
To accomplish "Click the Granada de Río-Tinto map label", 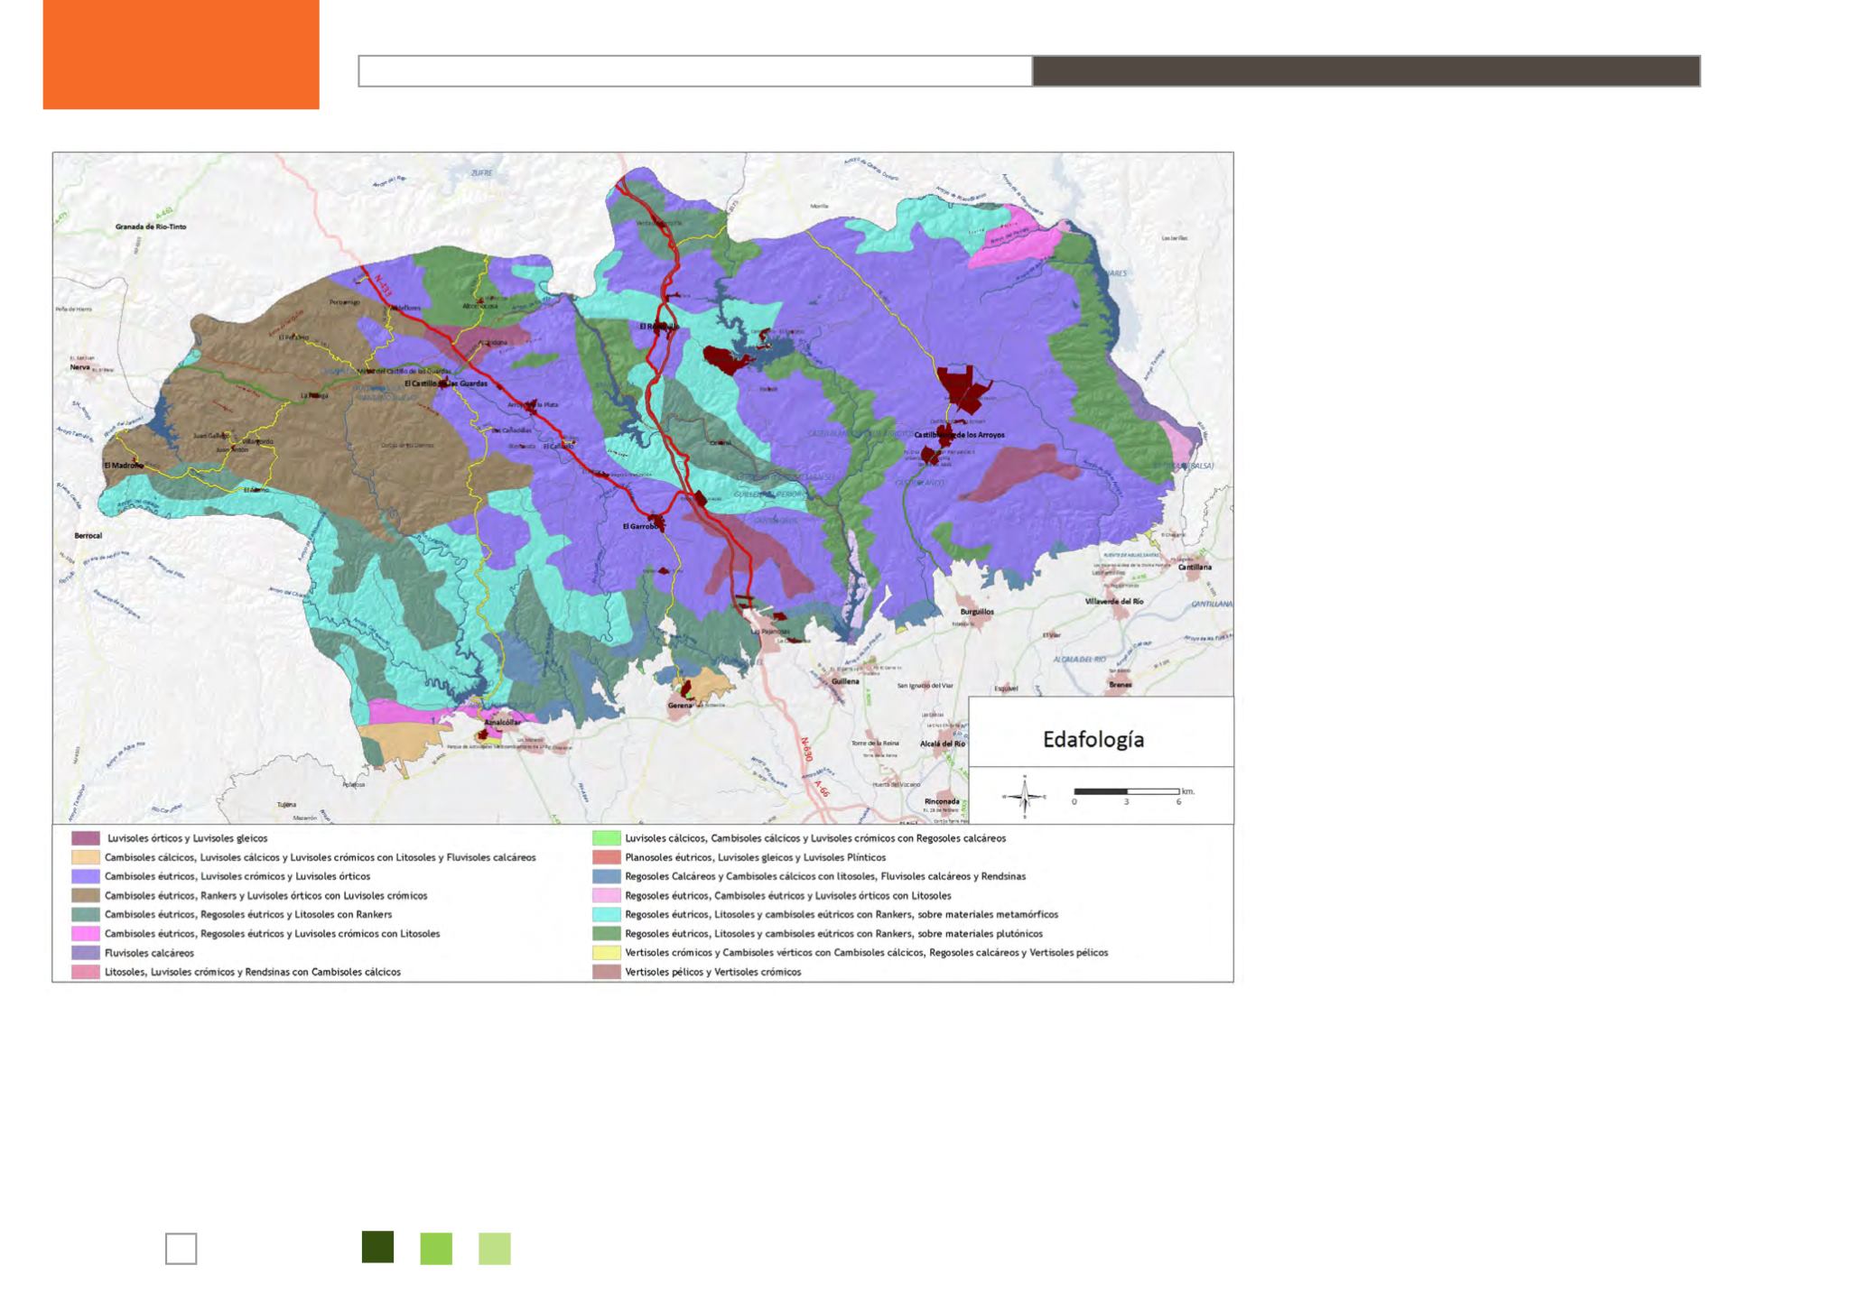I will (x=151, y=227).
